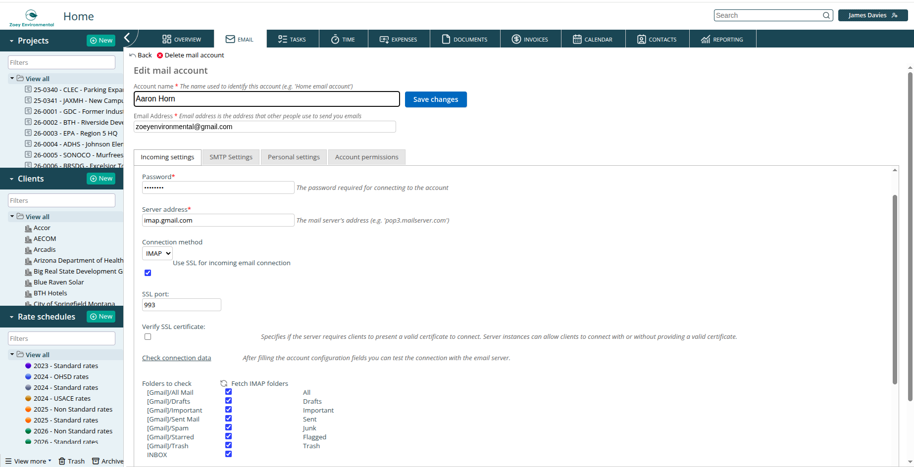
Task: Open the Invoices dollar icon
Action: (516, 39)
